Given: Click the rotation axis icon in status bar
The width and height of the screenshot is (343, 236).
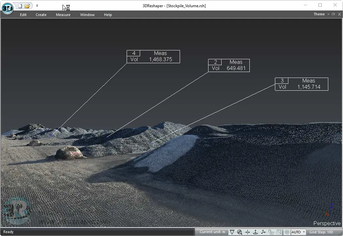Looking at the screenshot, I should point(255,232).
